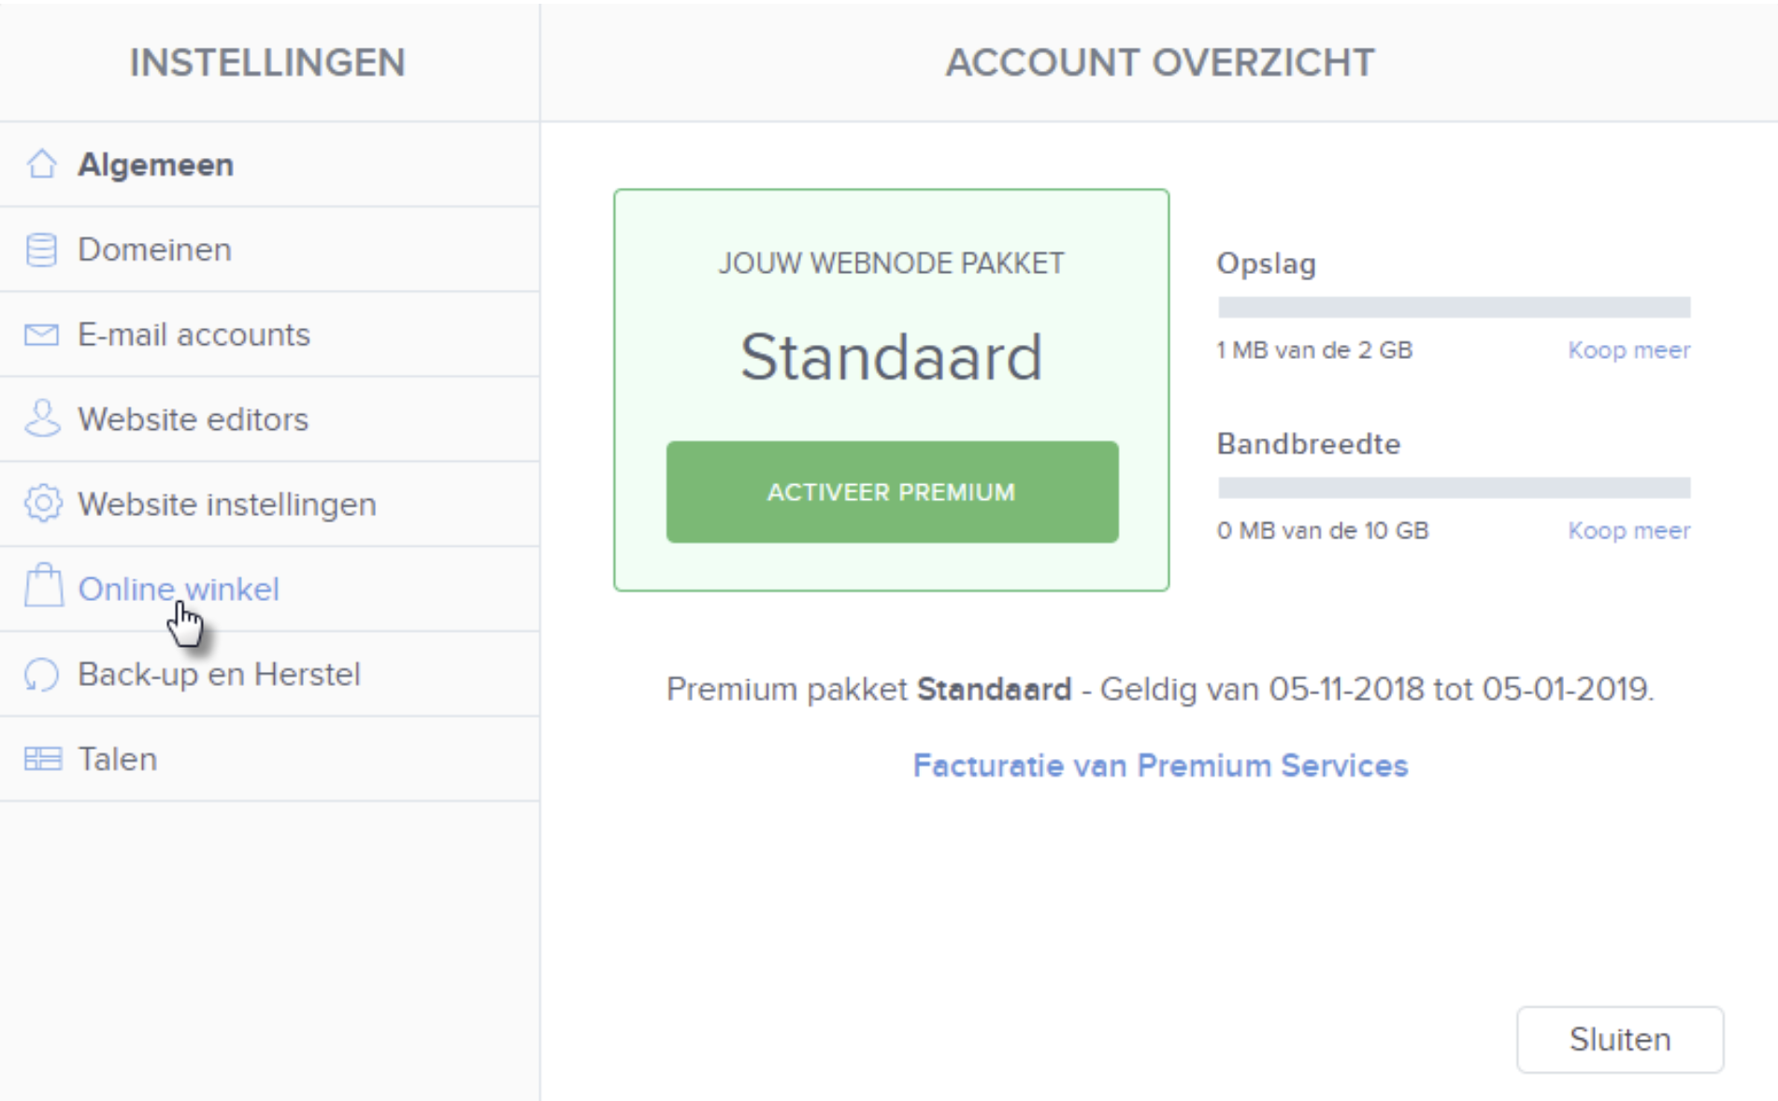Click Koop meer next to Opslag
This screenshot has width=1778, height=1101.
(1627, 350)
